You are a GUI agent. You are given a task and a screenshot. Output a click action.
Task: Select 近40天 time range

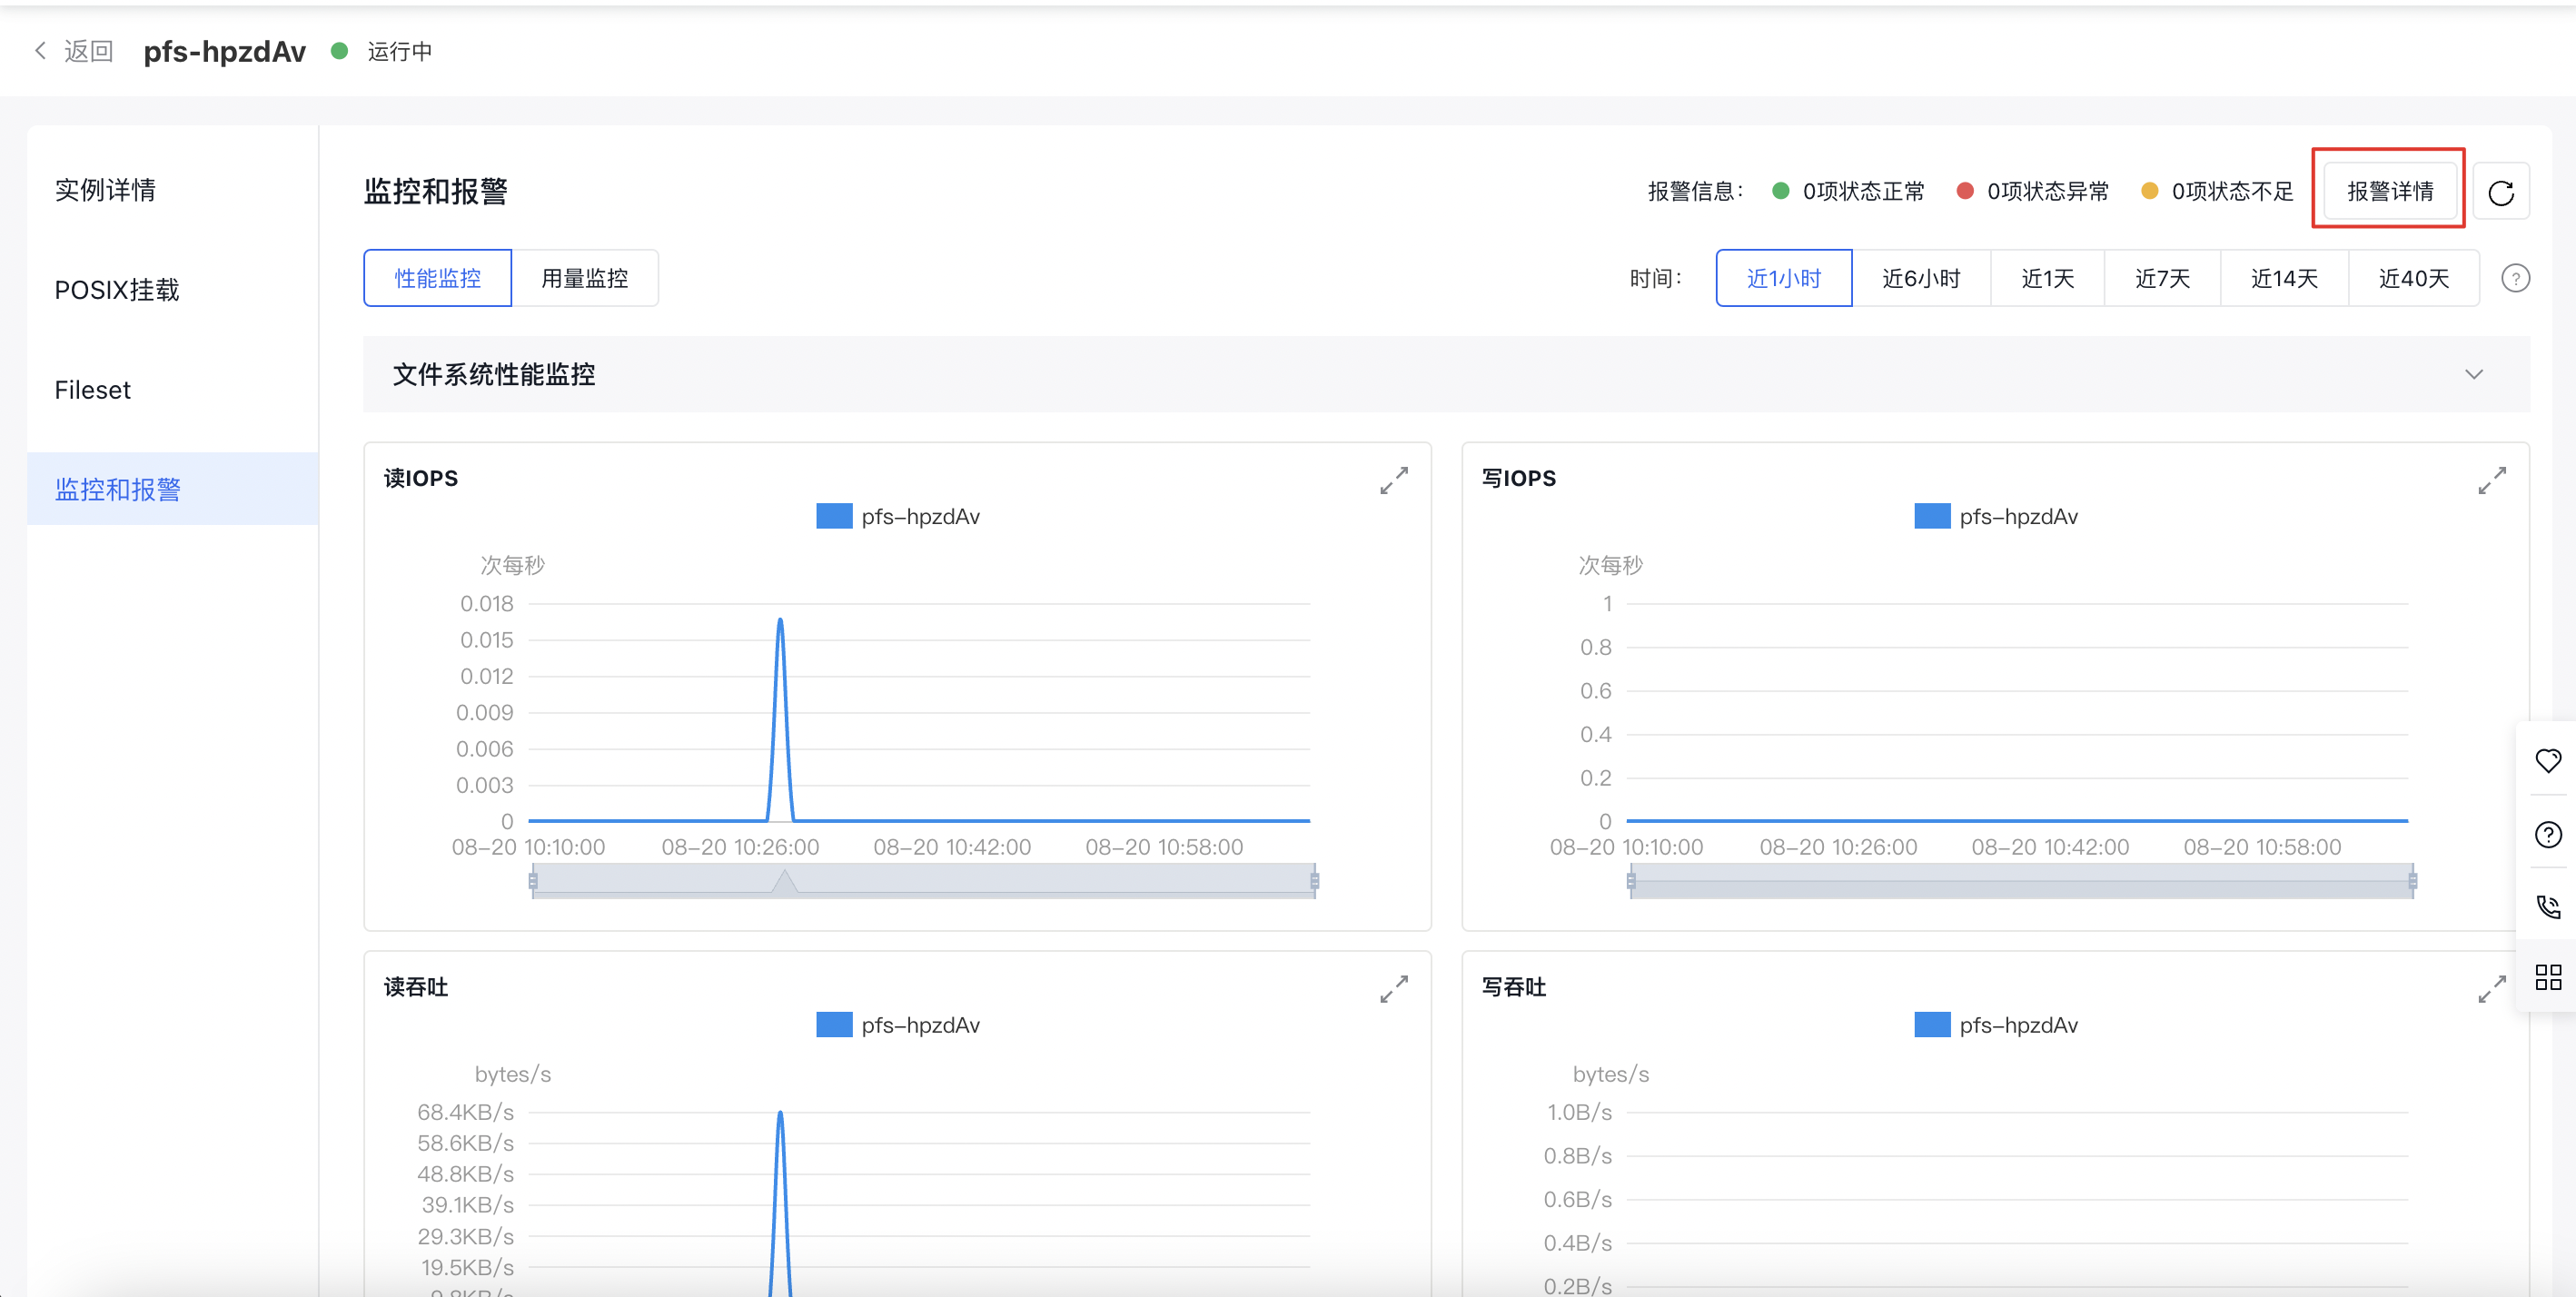coord(2413,278)
